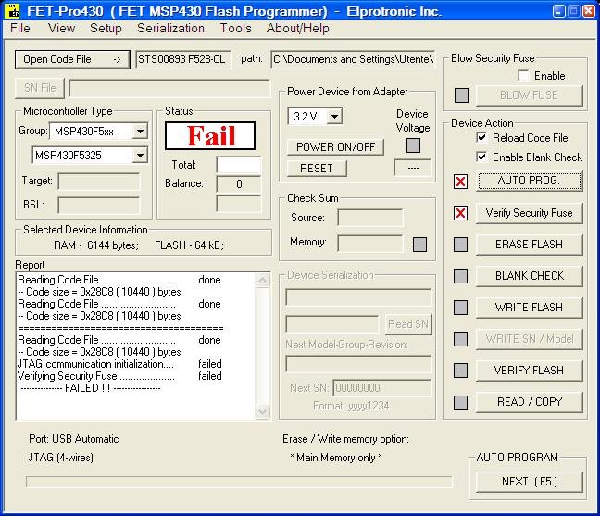This screenshot has height=516, width=600.
Task: Click the Report scrollbar down arrow
Action: pos(263,412)
